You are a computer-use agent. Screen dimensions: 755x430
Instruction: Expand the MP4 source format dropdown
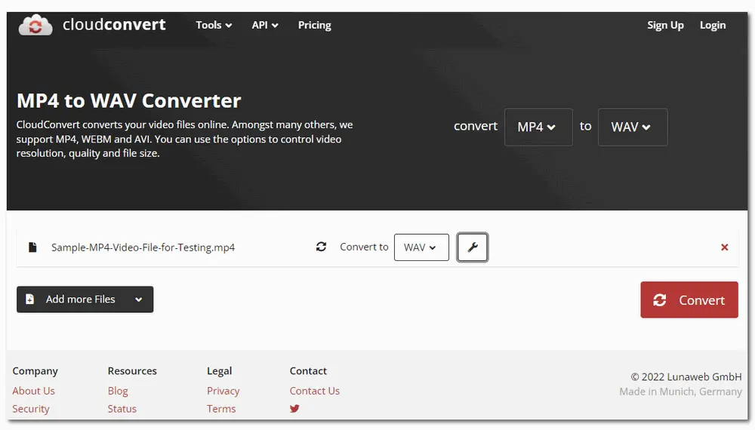pyautogui.click(x=538, y=127)
